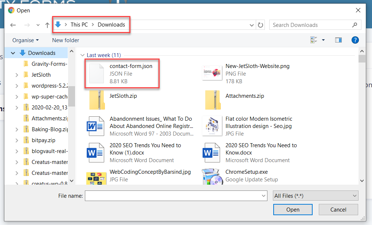Select Attachments.zip in the navigation tree
372x225 pixels.
click(50, 118)
